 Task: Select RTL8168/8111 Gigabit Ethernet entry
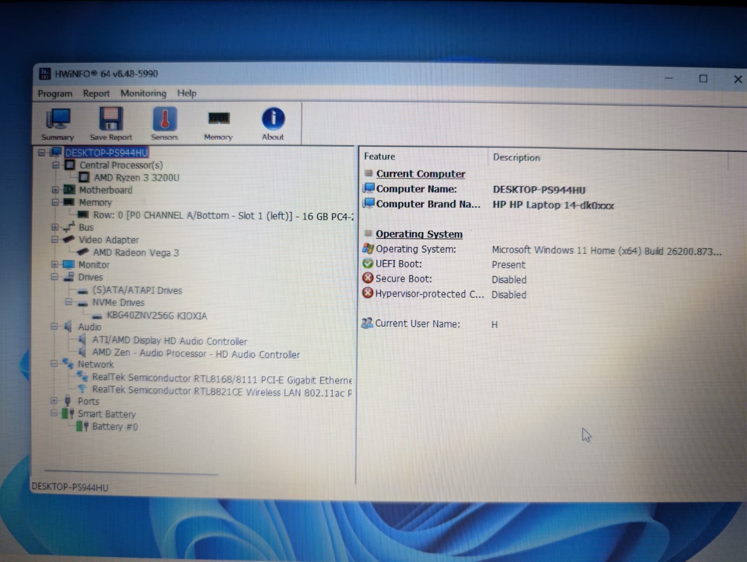tap(222, 379)
